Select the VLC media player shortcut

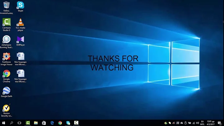tap(21, 25)
